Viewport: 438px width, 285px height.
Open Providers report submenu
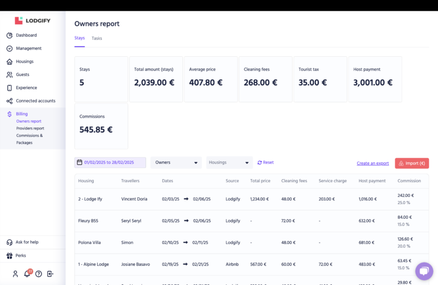point(30,128)
